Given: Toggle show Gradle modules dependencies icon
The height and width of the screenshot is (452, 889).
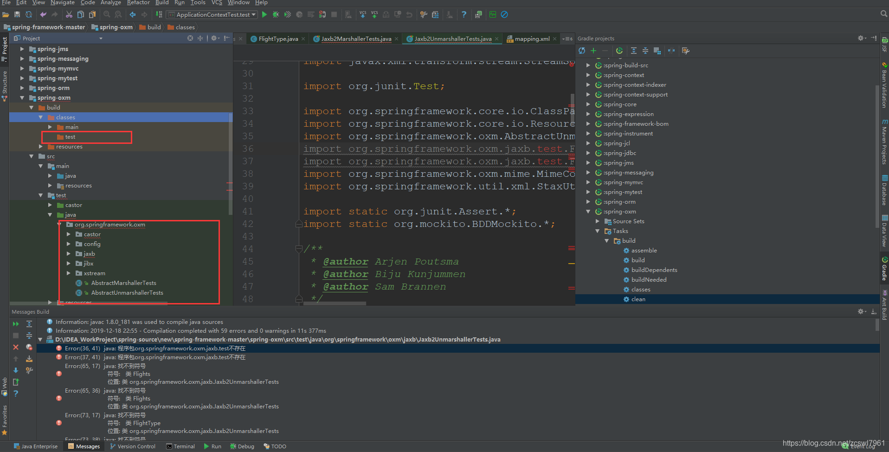Looking at the screenshot, I should (x=657, y=51).
